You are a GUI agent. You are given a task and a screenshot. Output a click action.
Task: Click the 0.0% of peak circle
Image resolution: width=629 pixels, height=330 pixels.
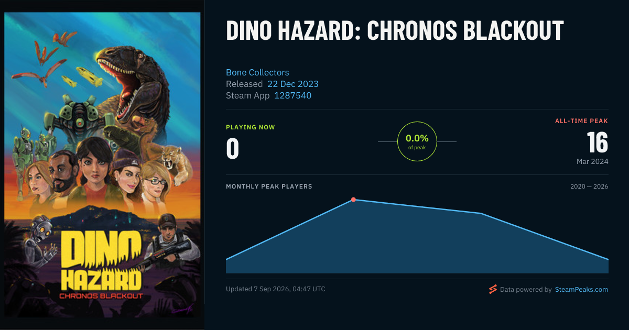point(417,141)
